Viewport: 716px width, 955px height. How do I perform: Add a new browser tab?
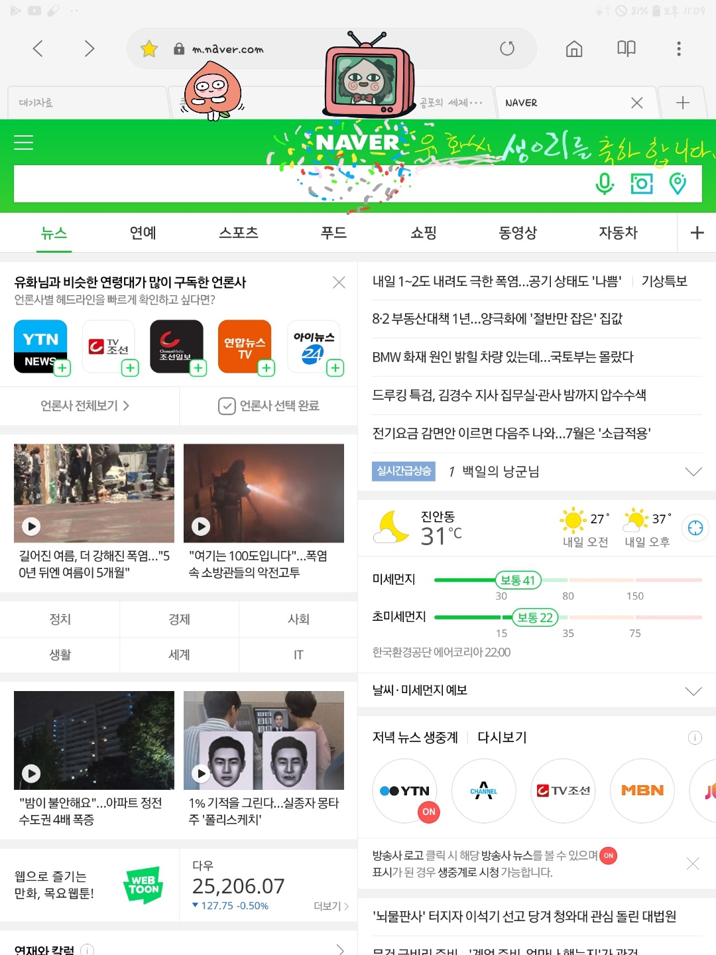pyautogui.click(x=682, y=103)
